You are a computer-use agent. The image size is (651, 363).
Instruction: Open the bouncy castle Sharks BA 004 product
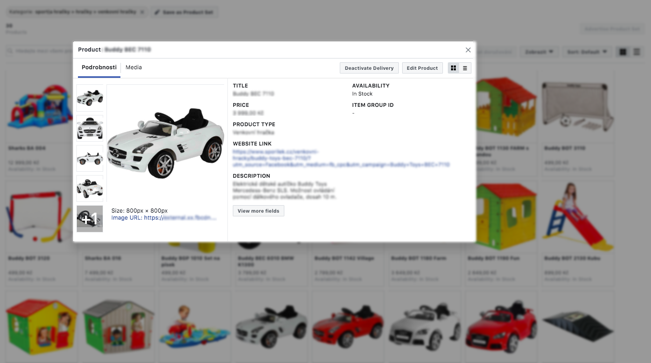pos(38,122)
